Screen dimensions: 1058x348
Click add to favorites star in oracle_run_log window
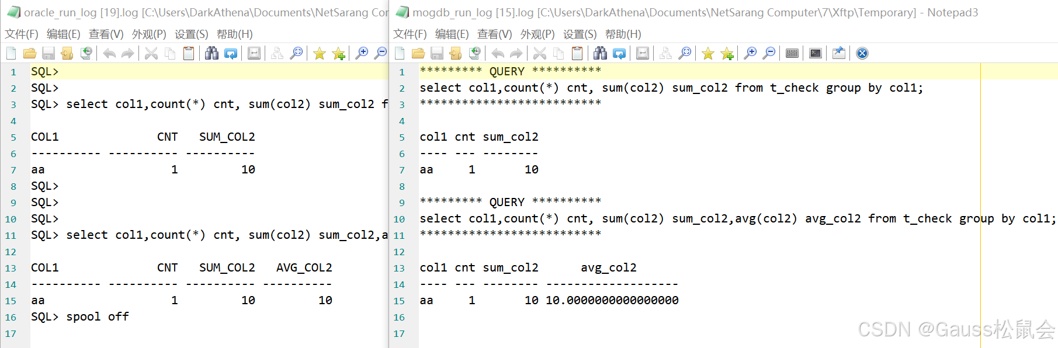click(338, 54)
